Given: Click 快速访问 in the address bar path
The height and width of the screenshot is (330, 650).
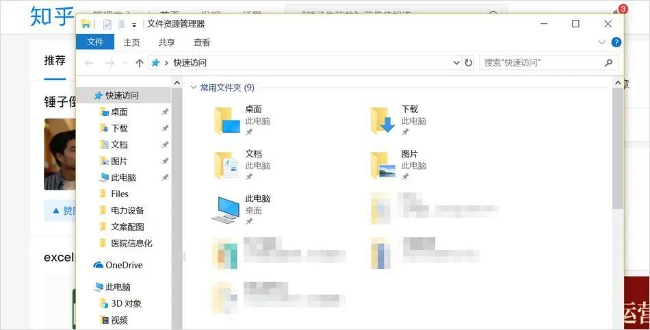Looking at the screenshot, I should point(190,62).
